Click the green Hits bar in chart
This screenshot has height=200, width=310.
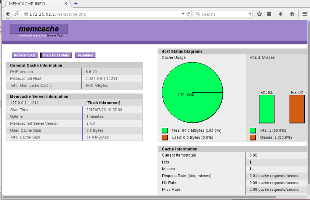[267, 109]
